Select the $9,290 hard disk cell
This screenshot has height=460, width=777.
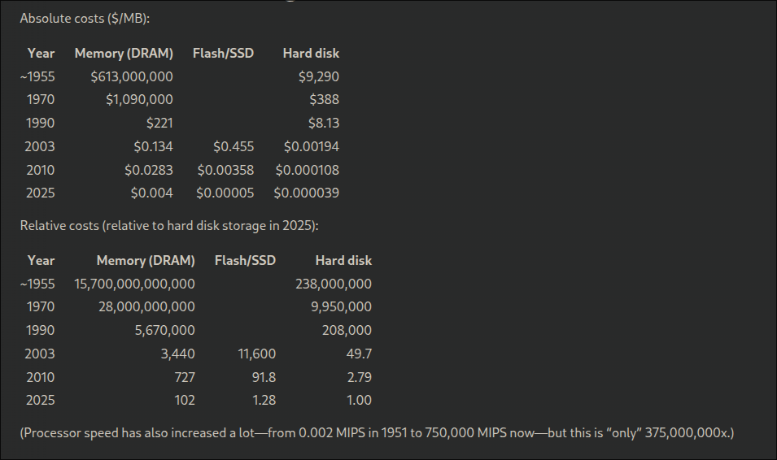click(318, 77)
